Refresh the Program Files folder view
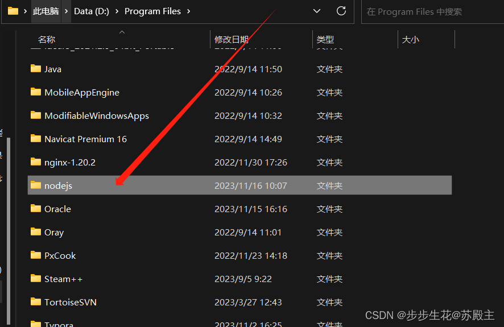Viewport: 504px width, 327px height. (x=341, y=11)
